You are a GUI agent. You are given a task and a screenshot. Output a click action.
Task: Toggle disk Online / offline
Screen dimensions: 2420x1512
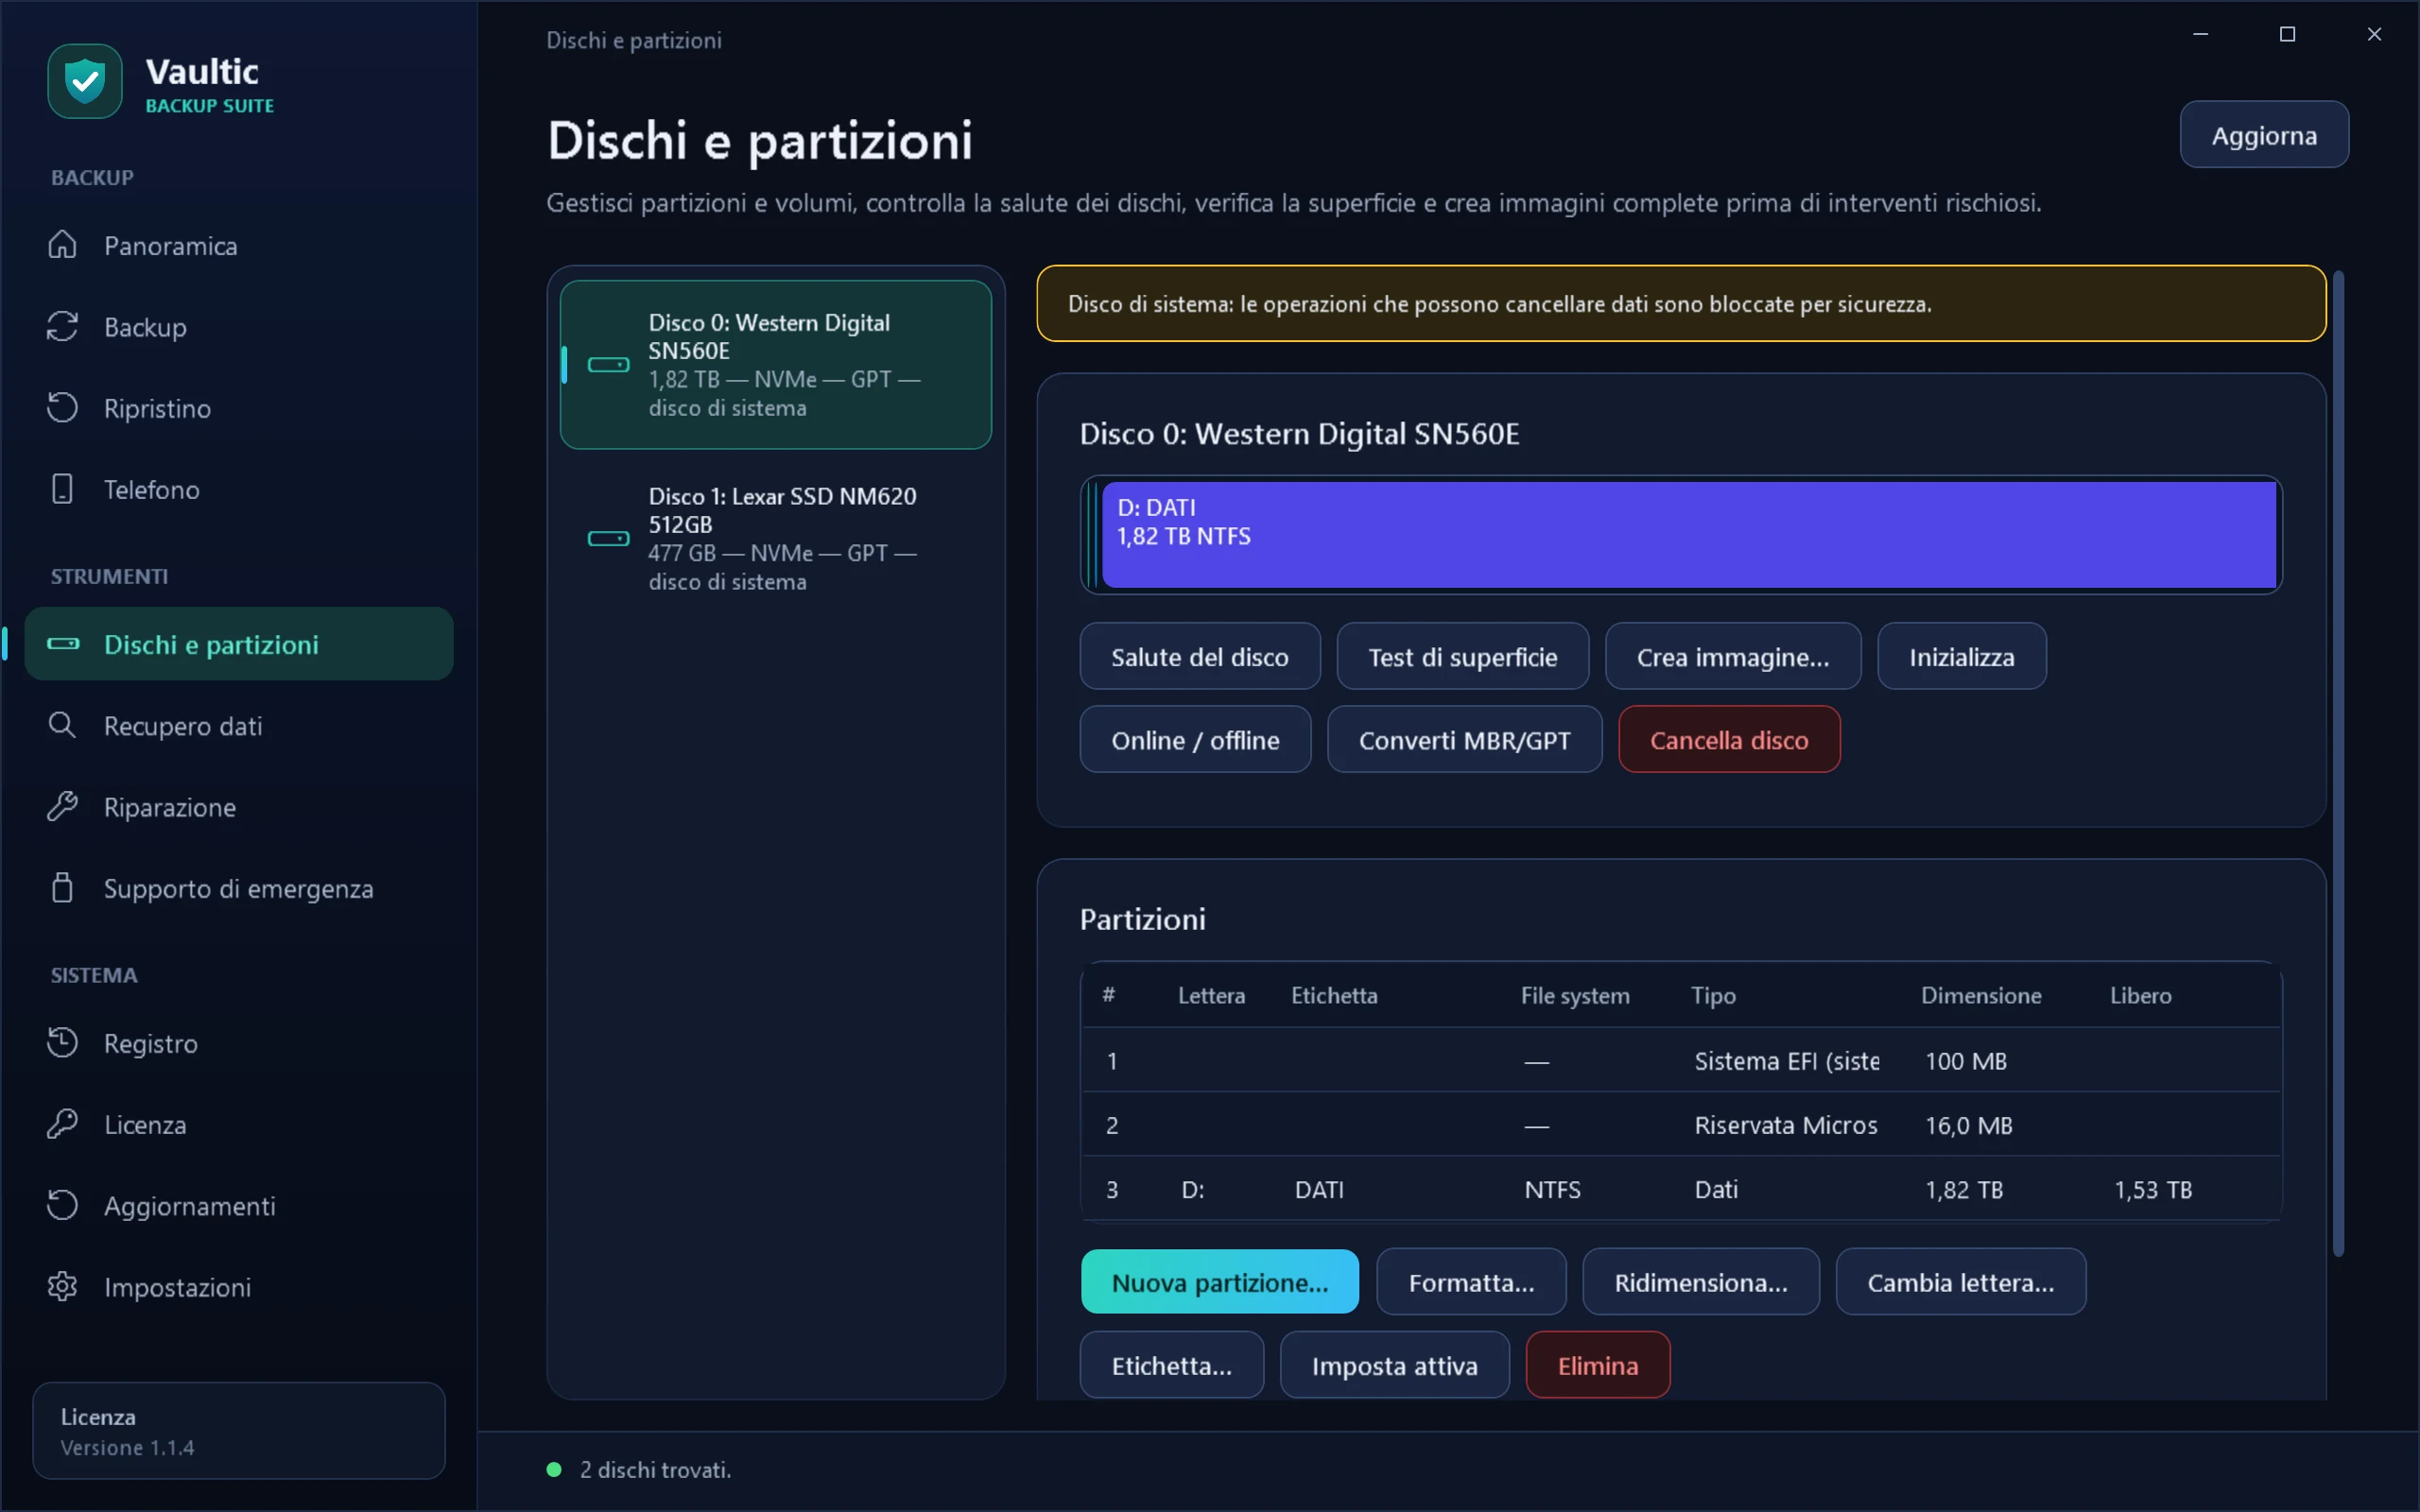pos(1195,739)
